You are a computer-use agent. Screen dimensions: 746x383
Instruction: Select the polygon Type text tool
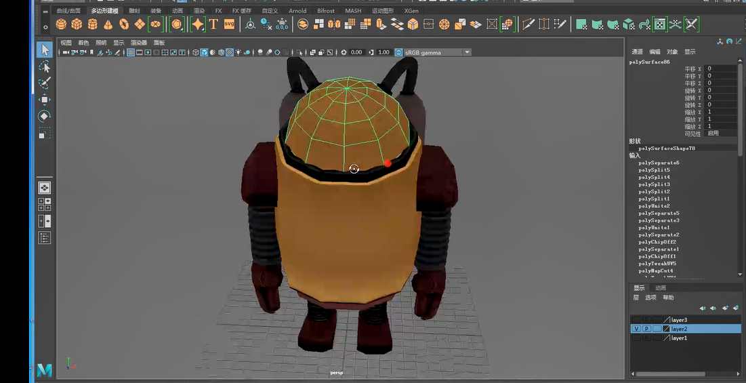click(x=213, y=24)
